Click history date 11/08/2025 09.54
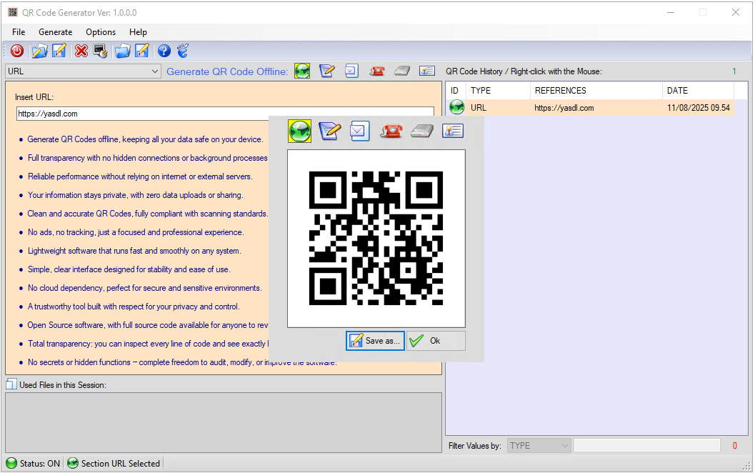 [698, 108]
